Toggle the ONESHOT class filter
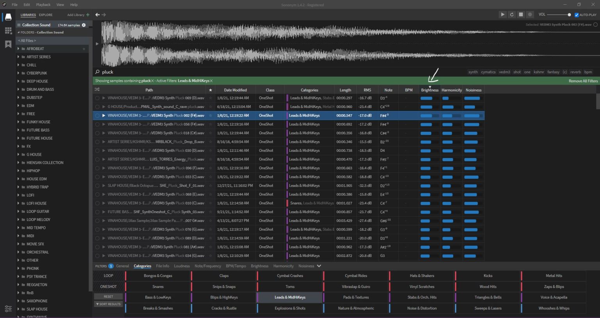Viewport: 600px width, 318px height. 108,287
